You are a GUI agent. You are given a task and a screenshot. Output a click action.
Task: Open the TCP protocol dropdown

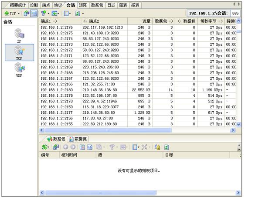[x=12, y=14]
